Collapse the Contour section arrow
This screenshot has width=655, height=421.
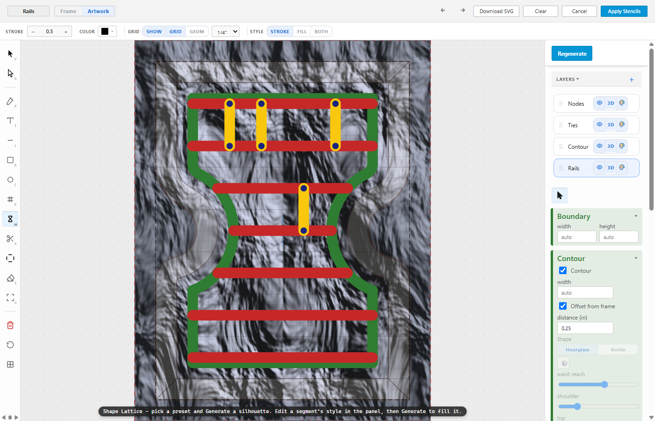coord(636,258)
